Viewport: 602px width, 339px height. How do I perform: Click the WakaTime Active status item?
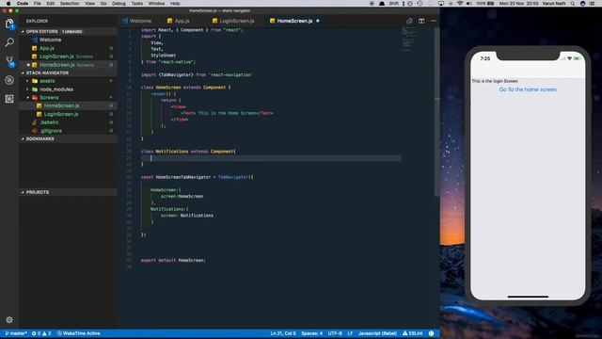point(79,333)
